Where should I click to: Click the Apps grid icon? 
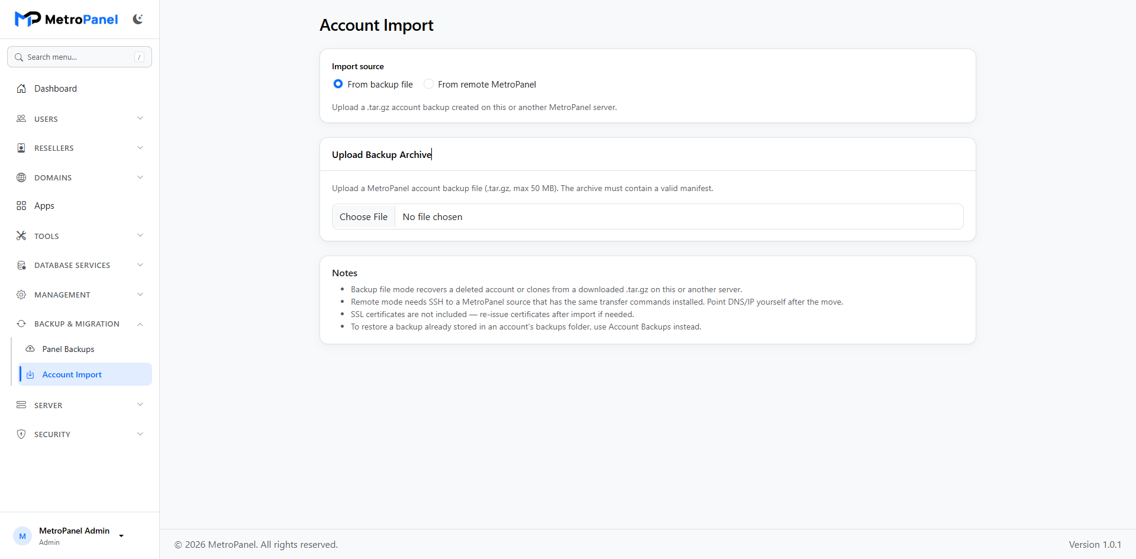point(21,206)
